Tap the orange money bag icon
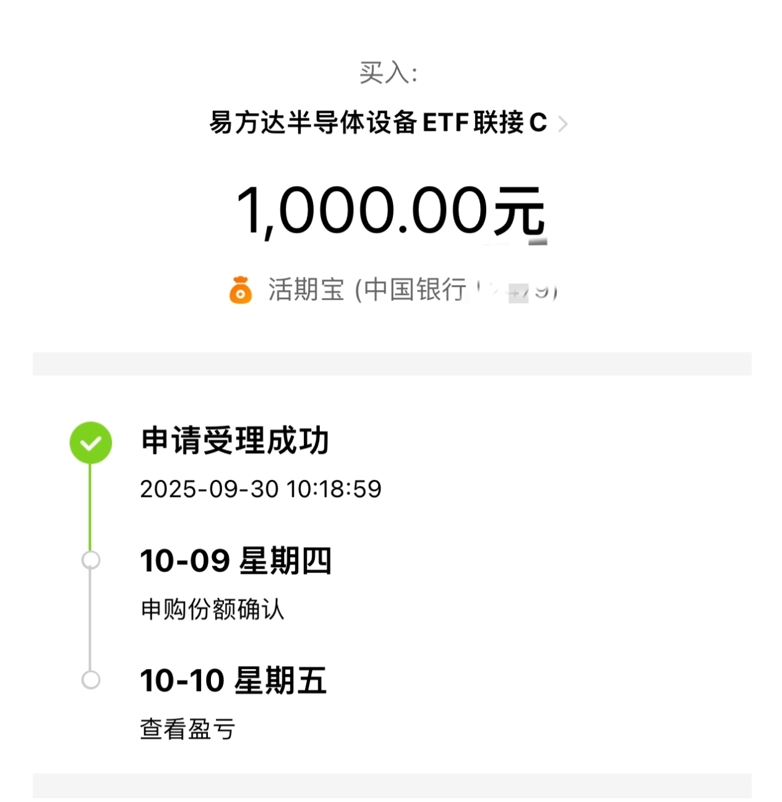The image size is (782, 802). pos(241,289)
